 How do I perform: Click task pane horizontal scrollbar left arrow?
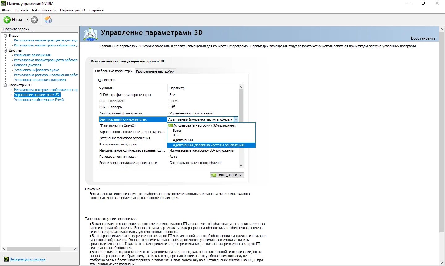4,249
